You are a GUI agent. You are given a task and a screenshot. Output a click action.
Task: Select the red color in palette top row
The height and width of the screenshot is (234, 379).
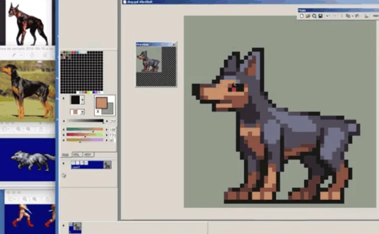(64, 52)
